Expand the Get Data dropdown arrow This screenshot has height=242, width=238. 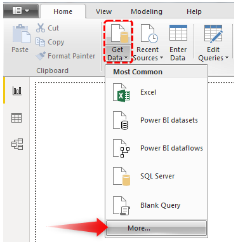126,58
